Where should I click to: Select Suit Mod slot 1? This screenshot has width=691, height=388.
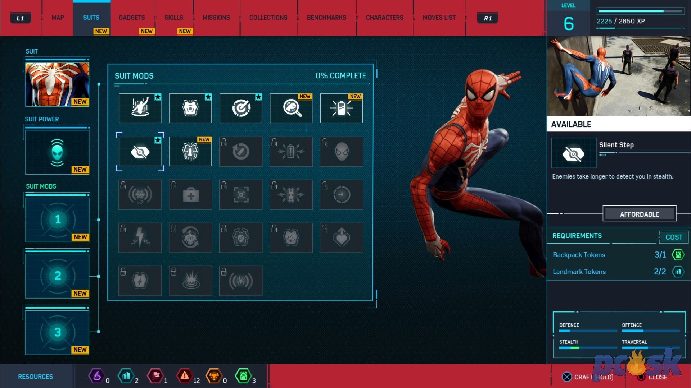[x=57, y=220]
